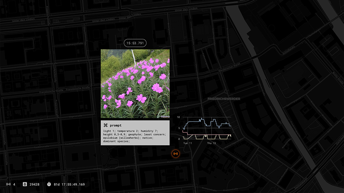Image resolution: width=344 pixels, height=193 pixels.
Task: Open the pink willowherb flower image
Action: (x=135, y=83)
